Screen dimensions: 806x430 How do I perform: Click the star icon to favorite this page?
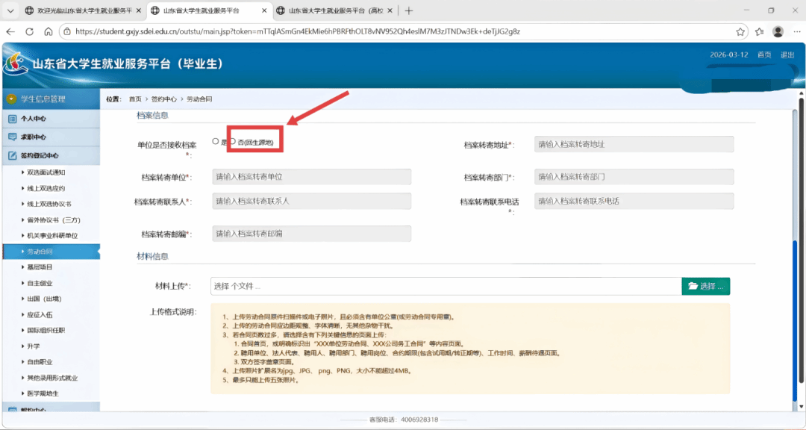(740, 31)
